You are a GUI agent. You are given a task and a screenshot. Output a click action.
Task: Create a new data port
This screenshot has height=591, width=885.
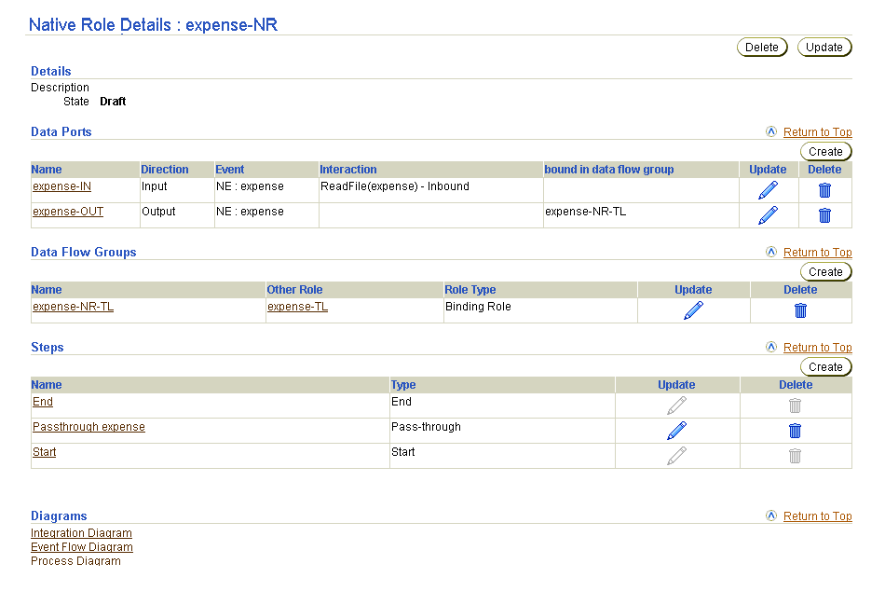825,151
